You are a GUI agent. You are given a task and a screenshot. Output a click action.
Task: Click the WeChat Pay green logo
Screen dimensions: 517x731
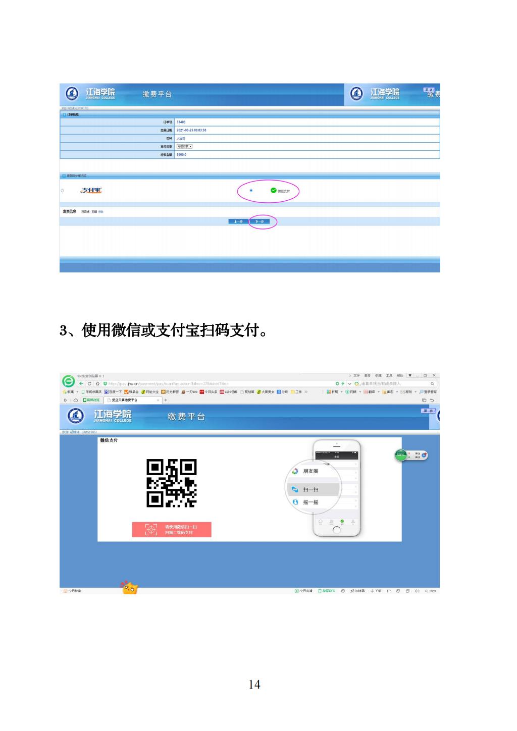click(x=274, y=191)
